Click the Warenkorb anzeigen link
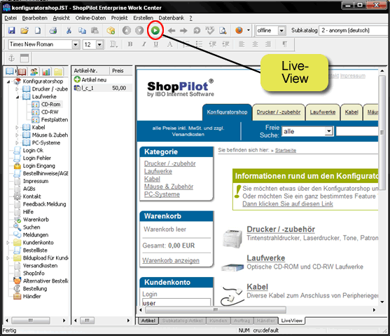Image resolution: width=390 pixels, height=336 pixels. 171,260
